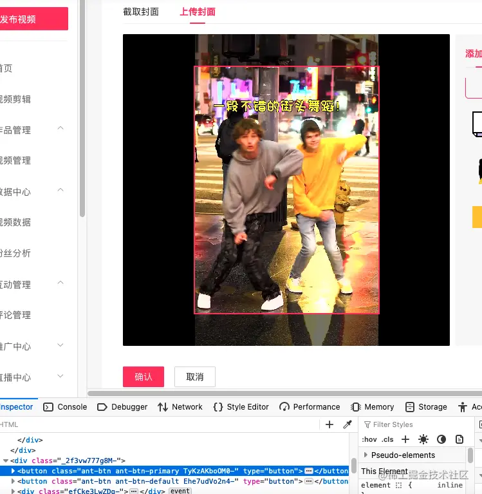Click ellipsis badge in ant-btn-default row

(309, 481)
